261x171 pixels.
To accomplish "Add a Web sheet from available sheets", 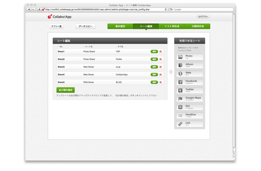I will click(x=190, y=74).
